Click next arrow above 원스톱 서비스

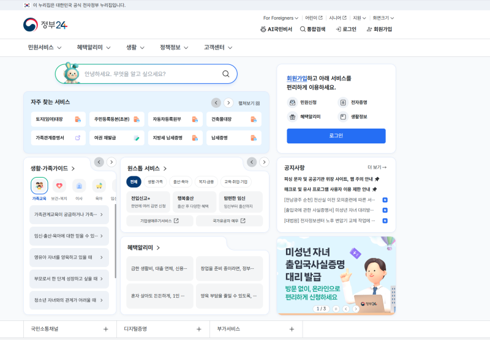coord(264,162)
